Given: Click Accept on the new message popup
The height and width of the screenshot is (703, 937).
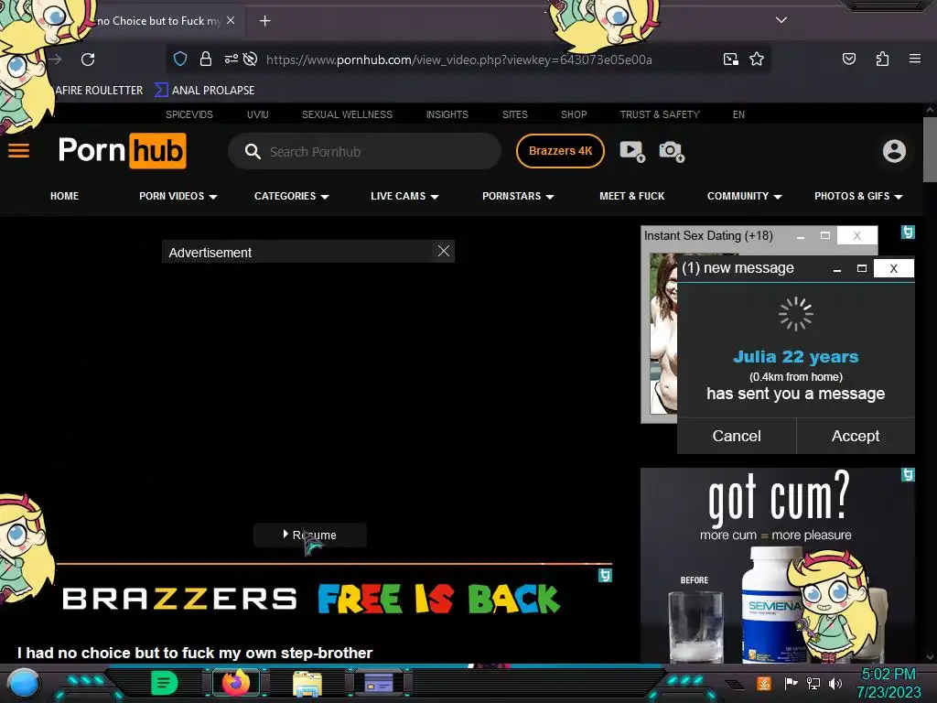Looking at the screenshot, I should pos(856,436).
